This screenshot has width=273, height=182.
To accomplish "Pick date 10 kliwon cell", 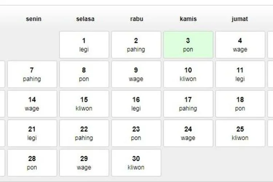I will point(188,74).
